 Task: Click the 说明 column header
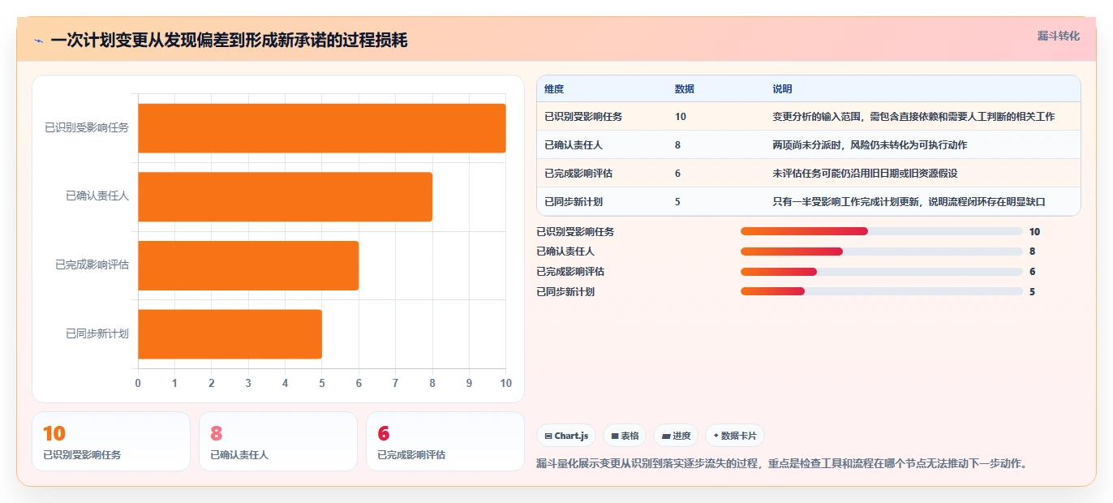click(783, 89)
